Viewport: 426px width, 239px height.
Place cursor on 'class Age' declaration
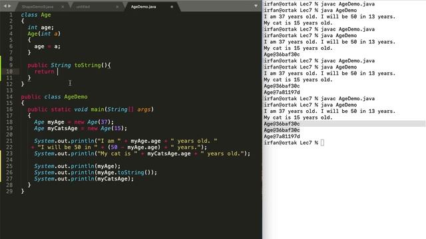click(x=36, y=15)
